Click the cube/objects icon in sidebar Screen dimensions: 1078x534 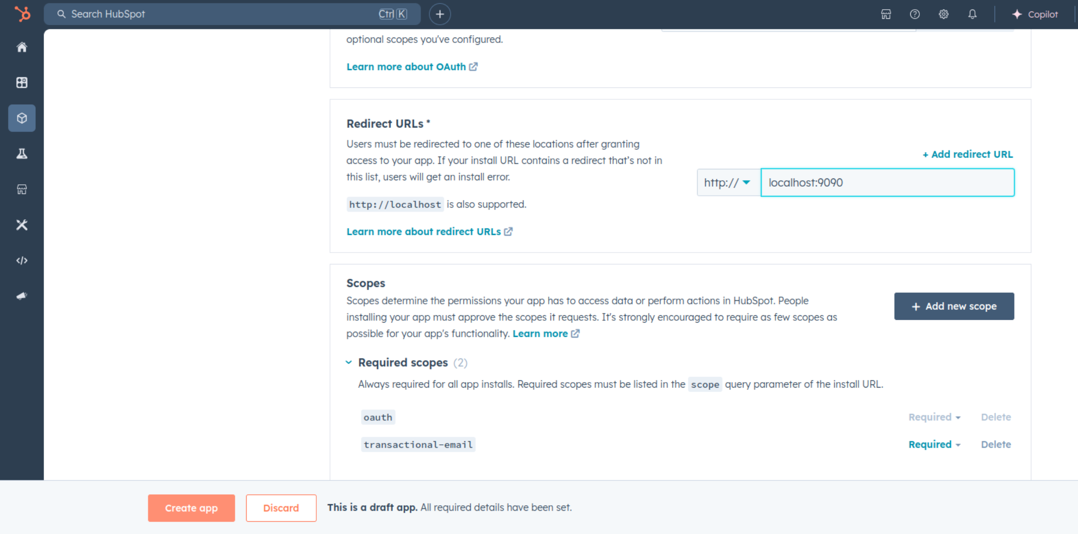click(23, 118)
